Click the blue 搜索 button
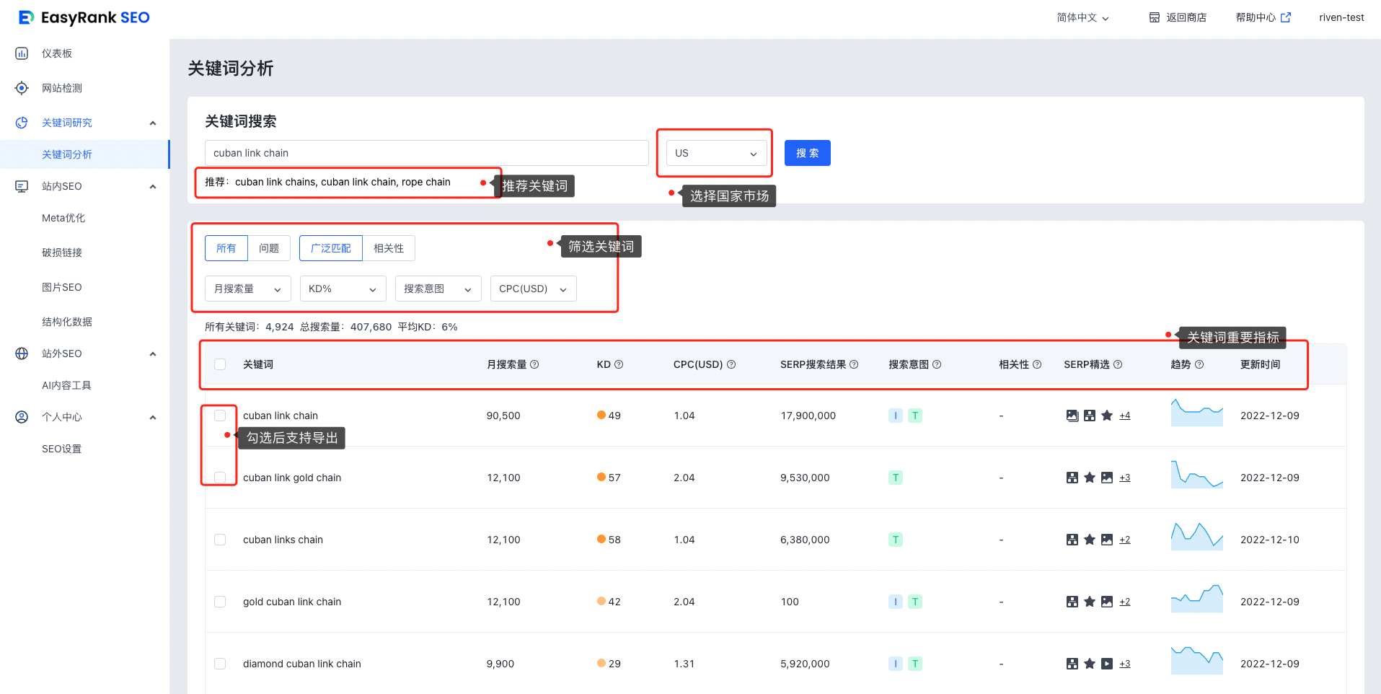1381x694 pixels. coord(808,153)
